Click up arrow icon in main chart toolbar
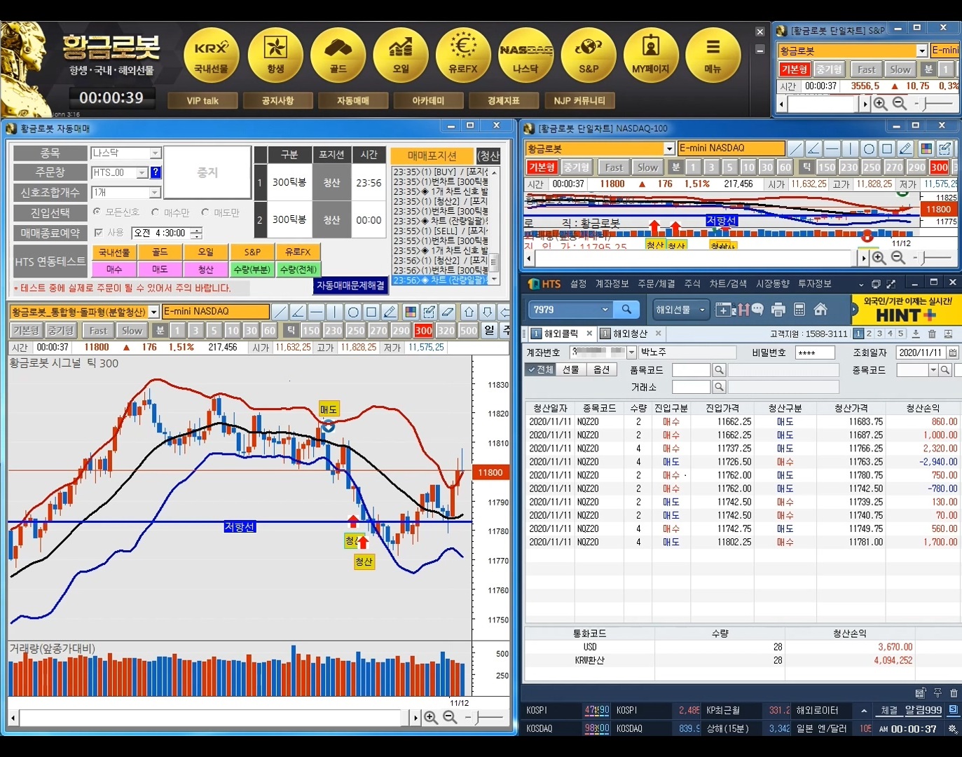 (x=469, y=312)
